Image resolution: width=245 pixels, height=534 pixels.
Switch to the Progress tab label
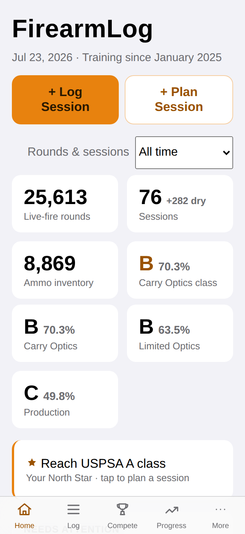[x=171, y=526]
